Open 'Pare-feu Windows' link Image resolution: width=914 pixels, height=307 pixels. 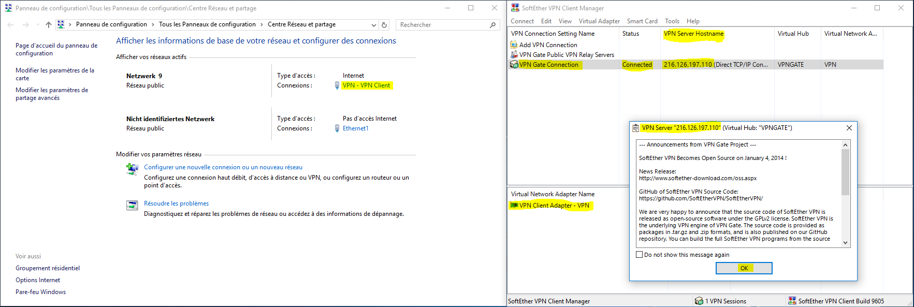click(40, 292)
